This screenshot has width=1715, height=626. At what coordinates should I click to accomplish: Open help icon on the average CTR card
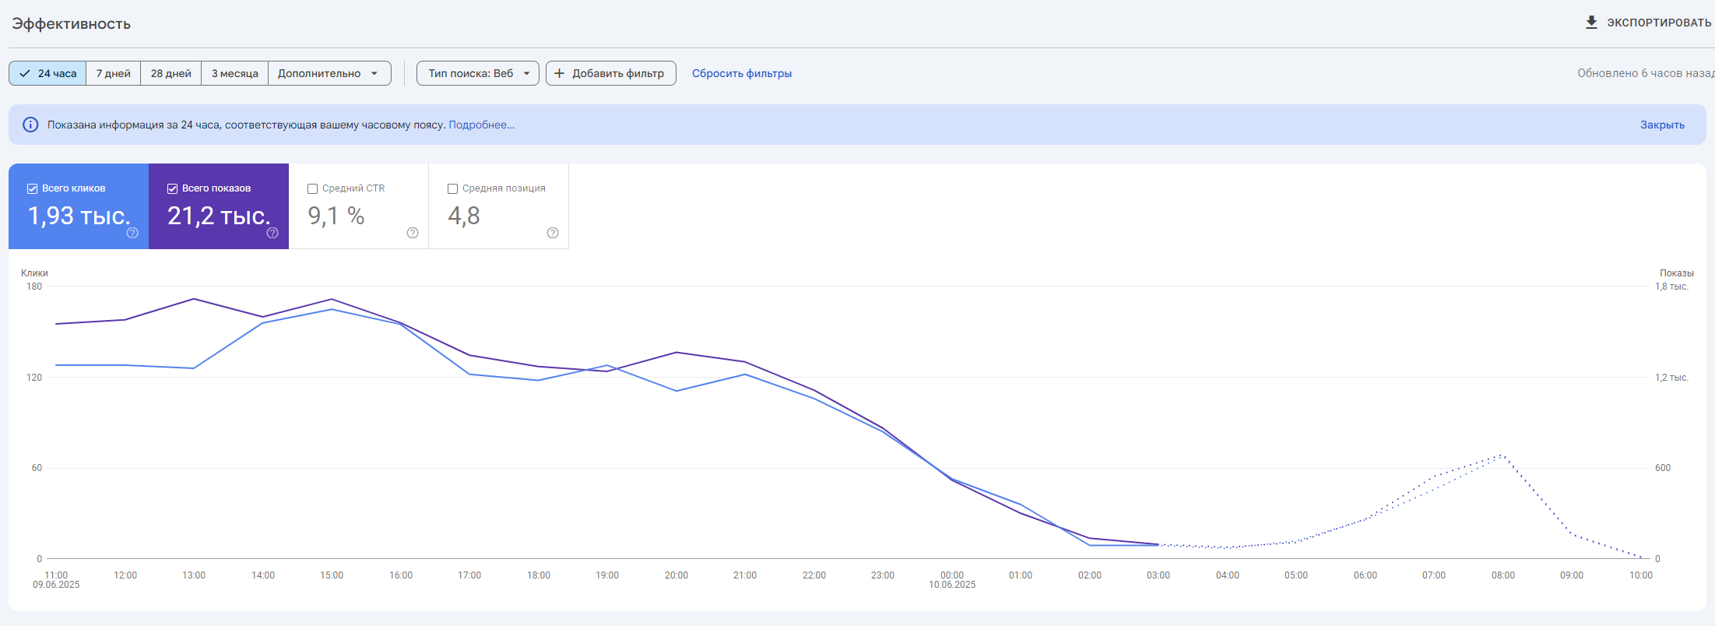413,233
